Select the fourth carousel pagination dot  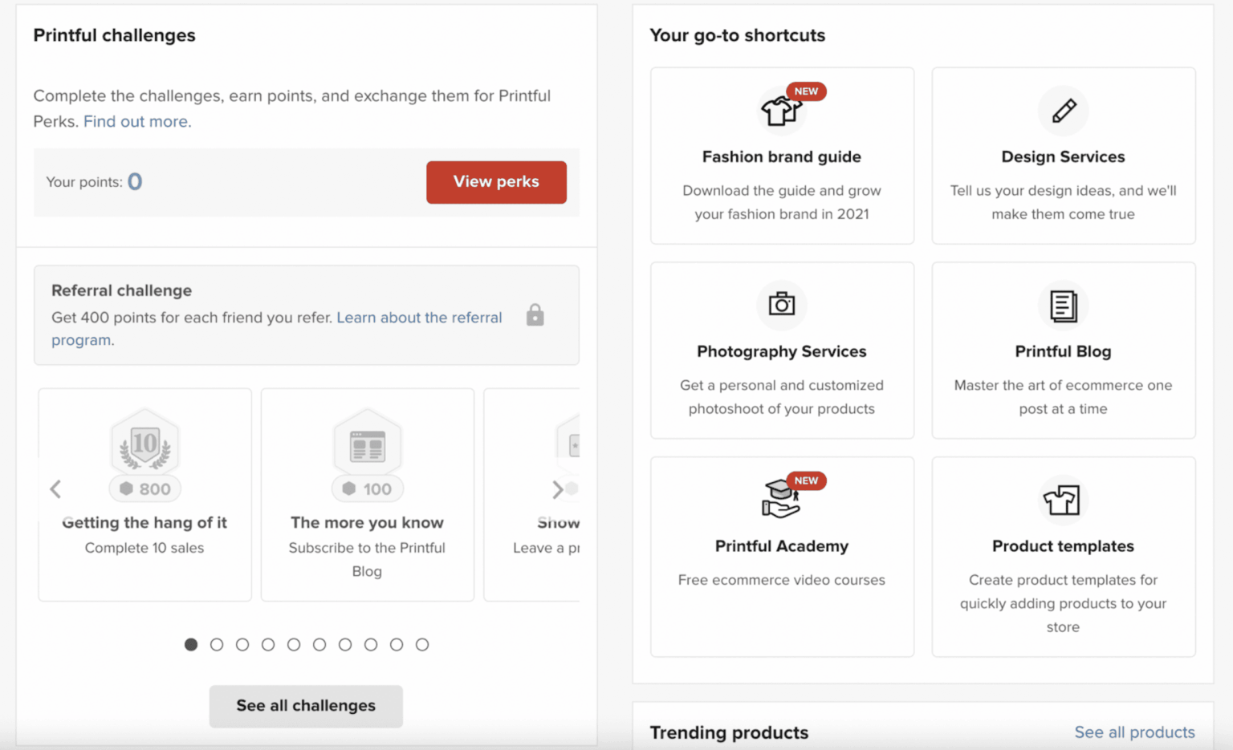tap(268, 644)
